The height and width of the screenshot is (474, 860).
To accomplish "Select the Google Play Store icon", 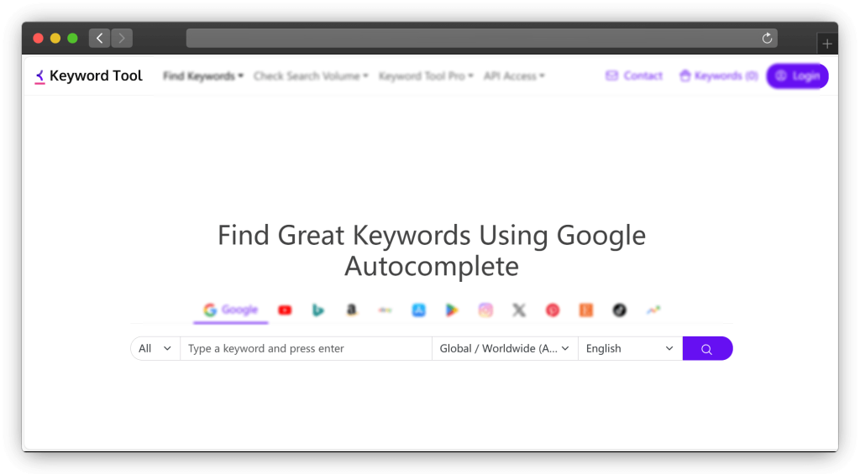I will (x=452, y=310).
